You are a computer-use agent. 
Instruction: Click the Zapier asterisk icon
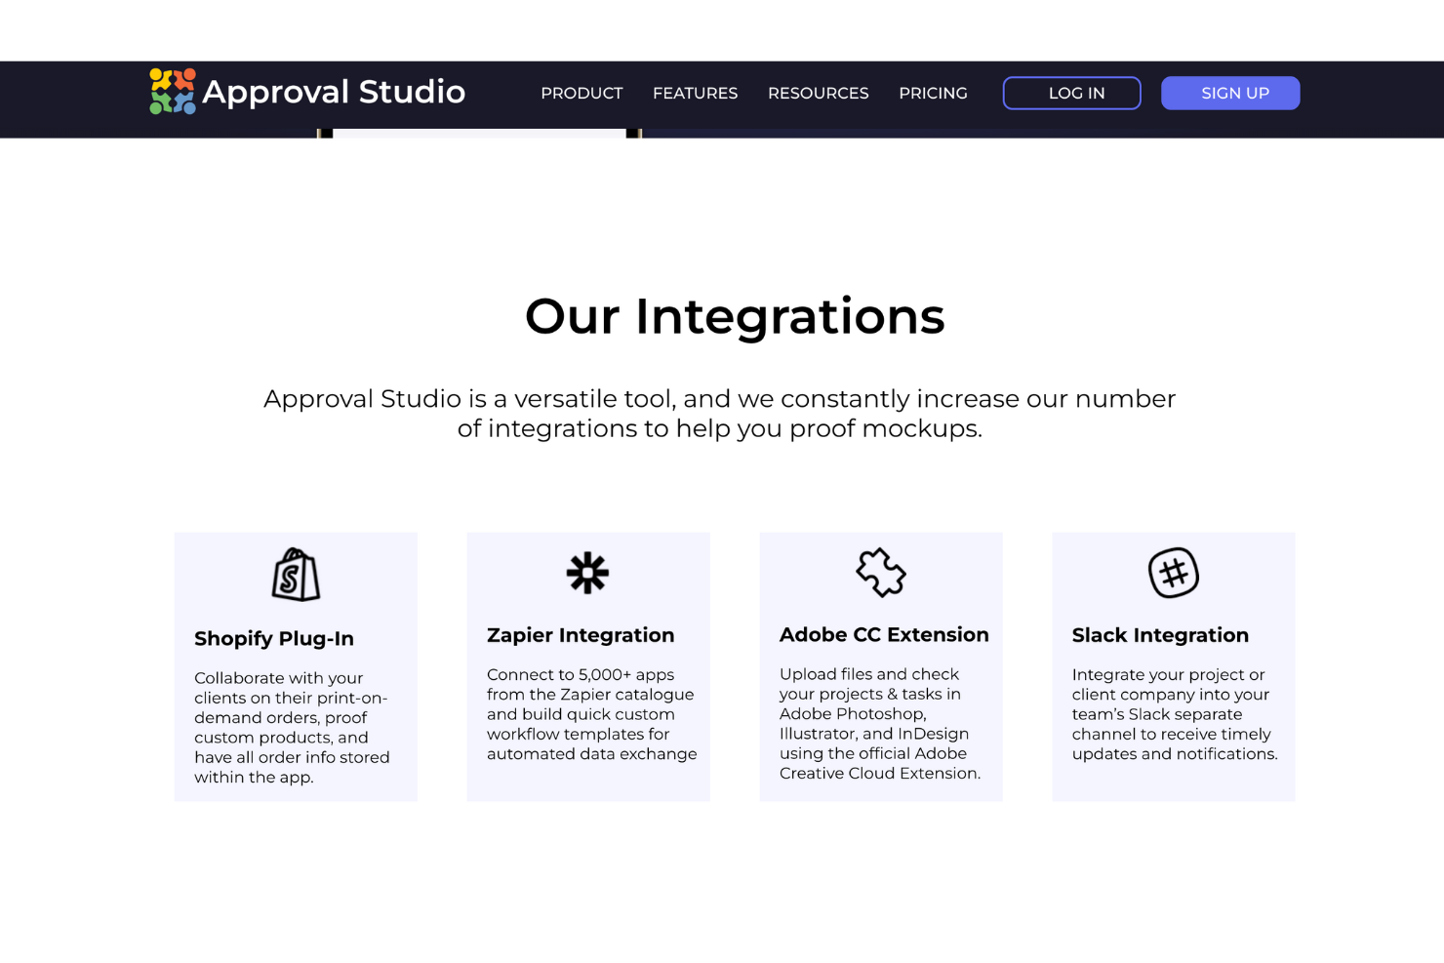pyautogui.click(x=587, y=573)
